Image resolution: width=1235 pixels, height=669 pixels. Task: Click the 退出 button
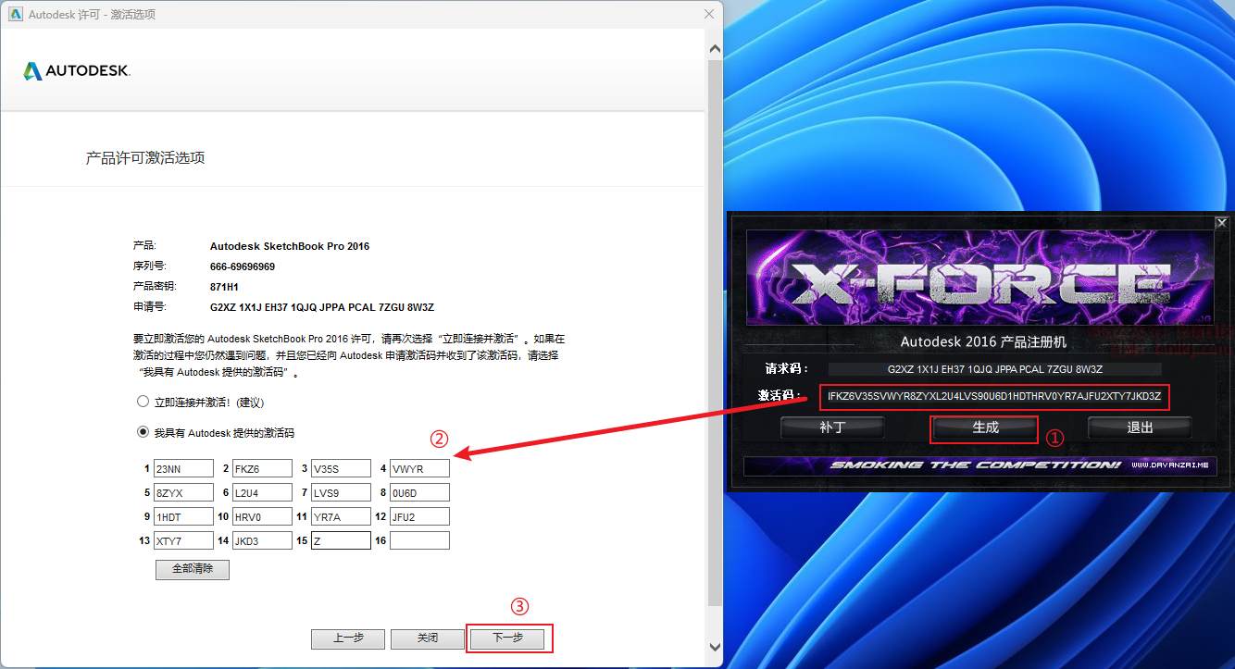[1140, 427]
